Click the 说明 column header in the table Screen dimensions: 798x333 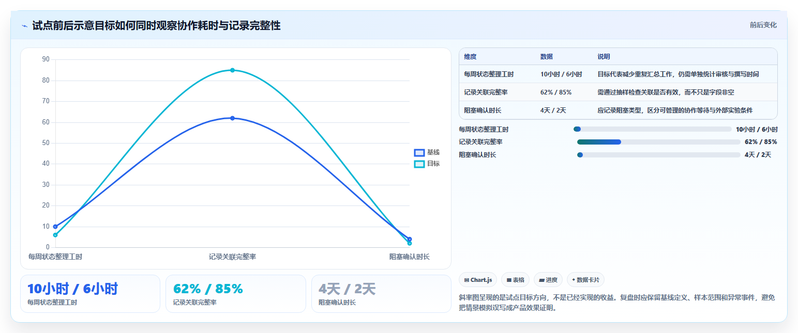(x=604, y=56)
